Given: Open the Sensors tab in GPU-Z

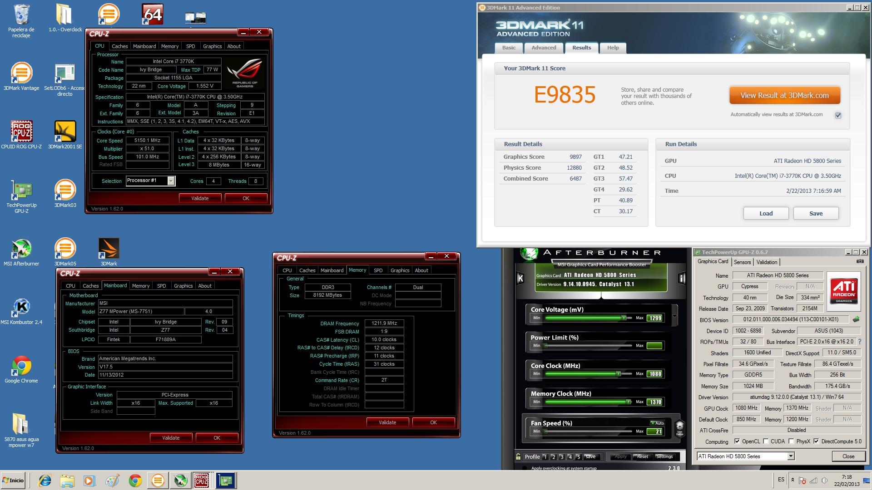Looking at the screenshot, I should [x=742, y=262].
